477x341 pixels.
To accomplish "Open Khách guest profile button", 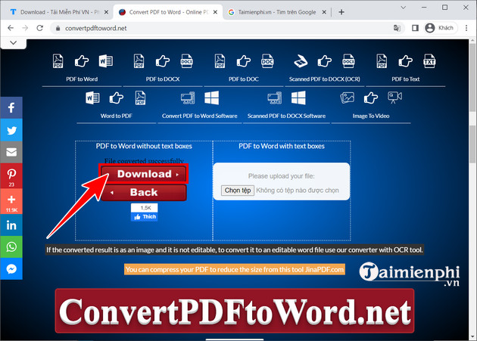I will (x=441, y=28).
